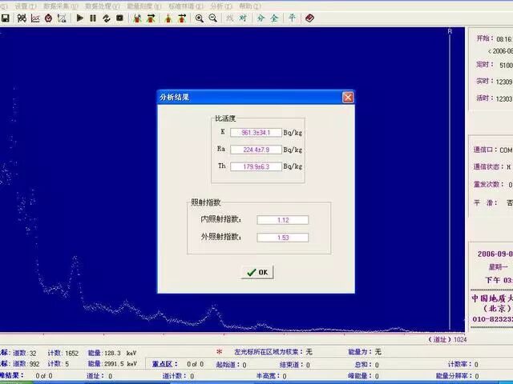Start acquisition with the Play icon

(79, 18)
